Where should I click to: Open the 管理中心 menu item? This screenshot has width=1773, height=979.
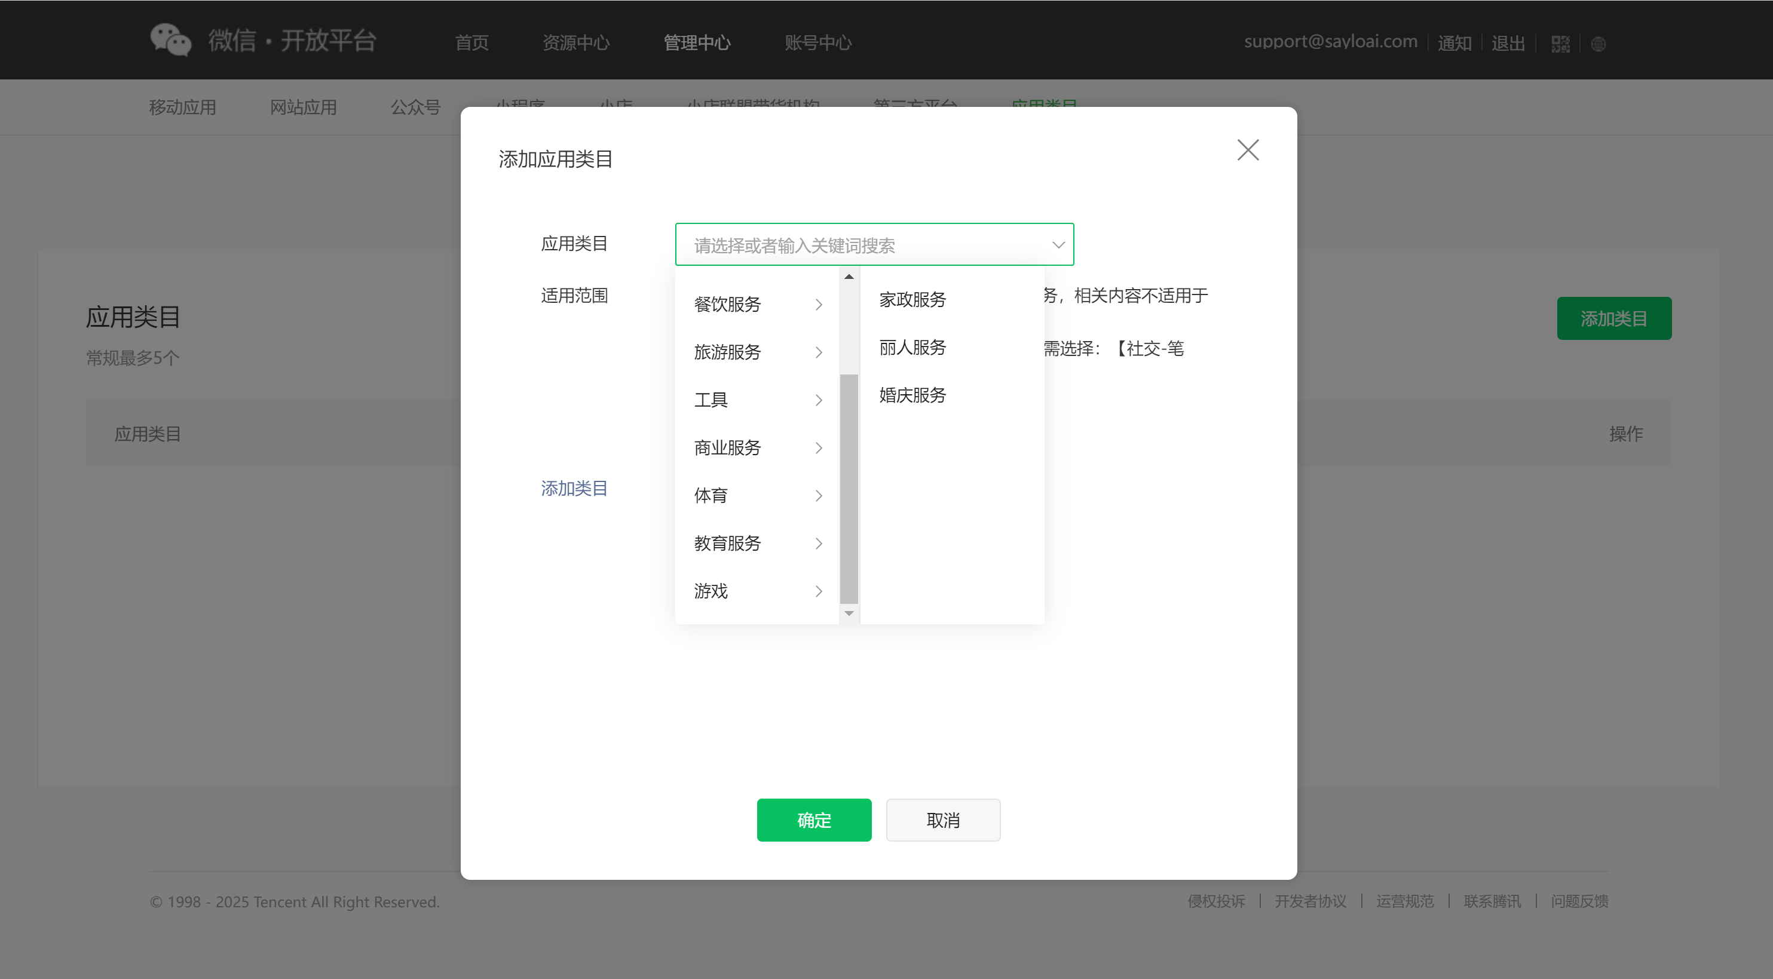coord(697,42)
